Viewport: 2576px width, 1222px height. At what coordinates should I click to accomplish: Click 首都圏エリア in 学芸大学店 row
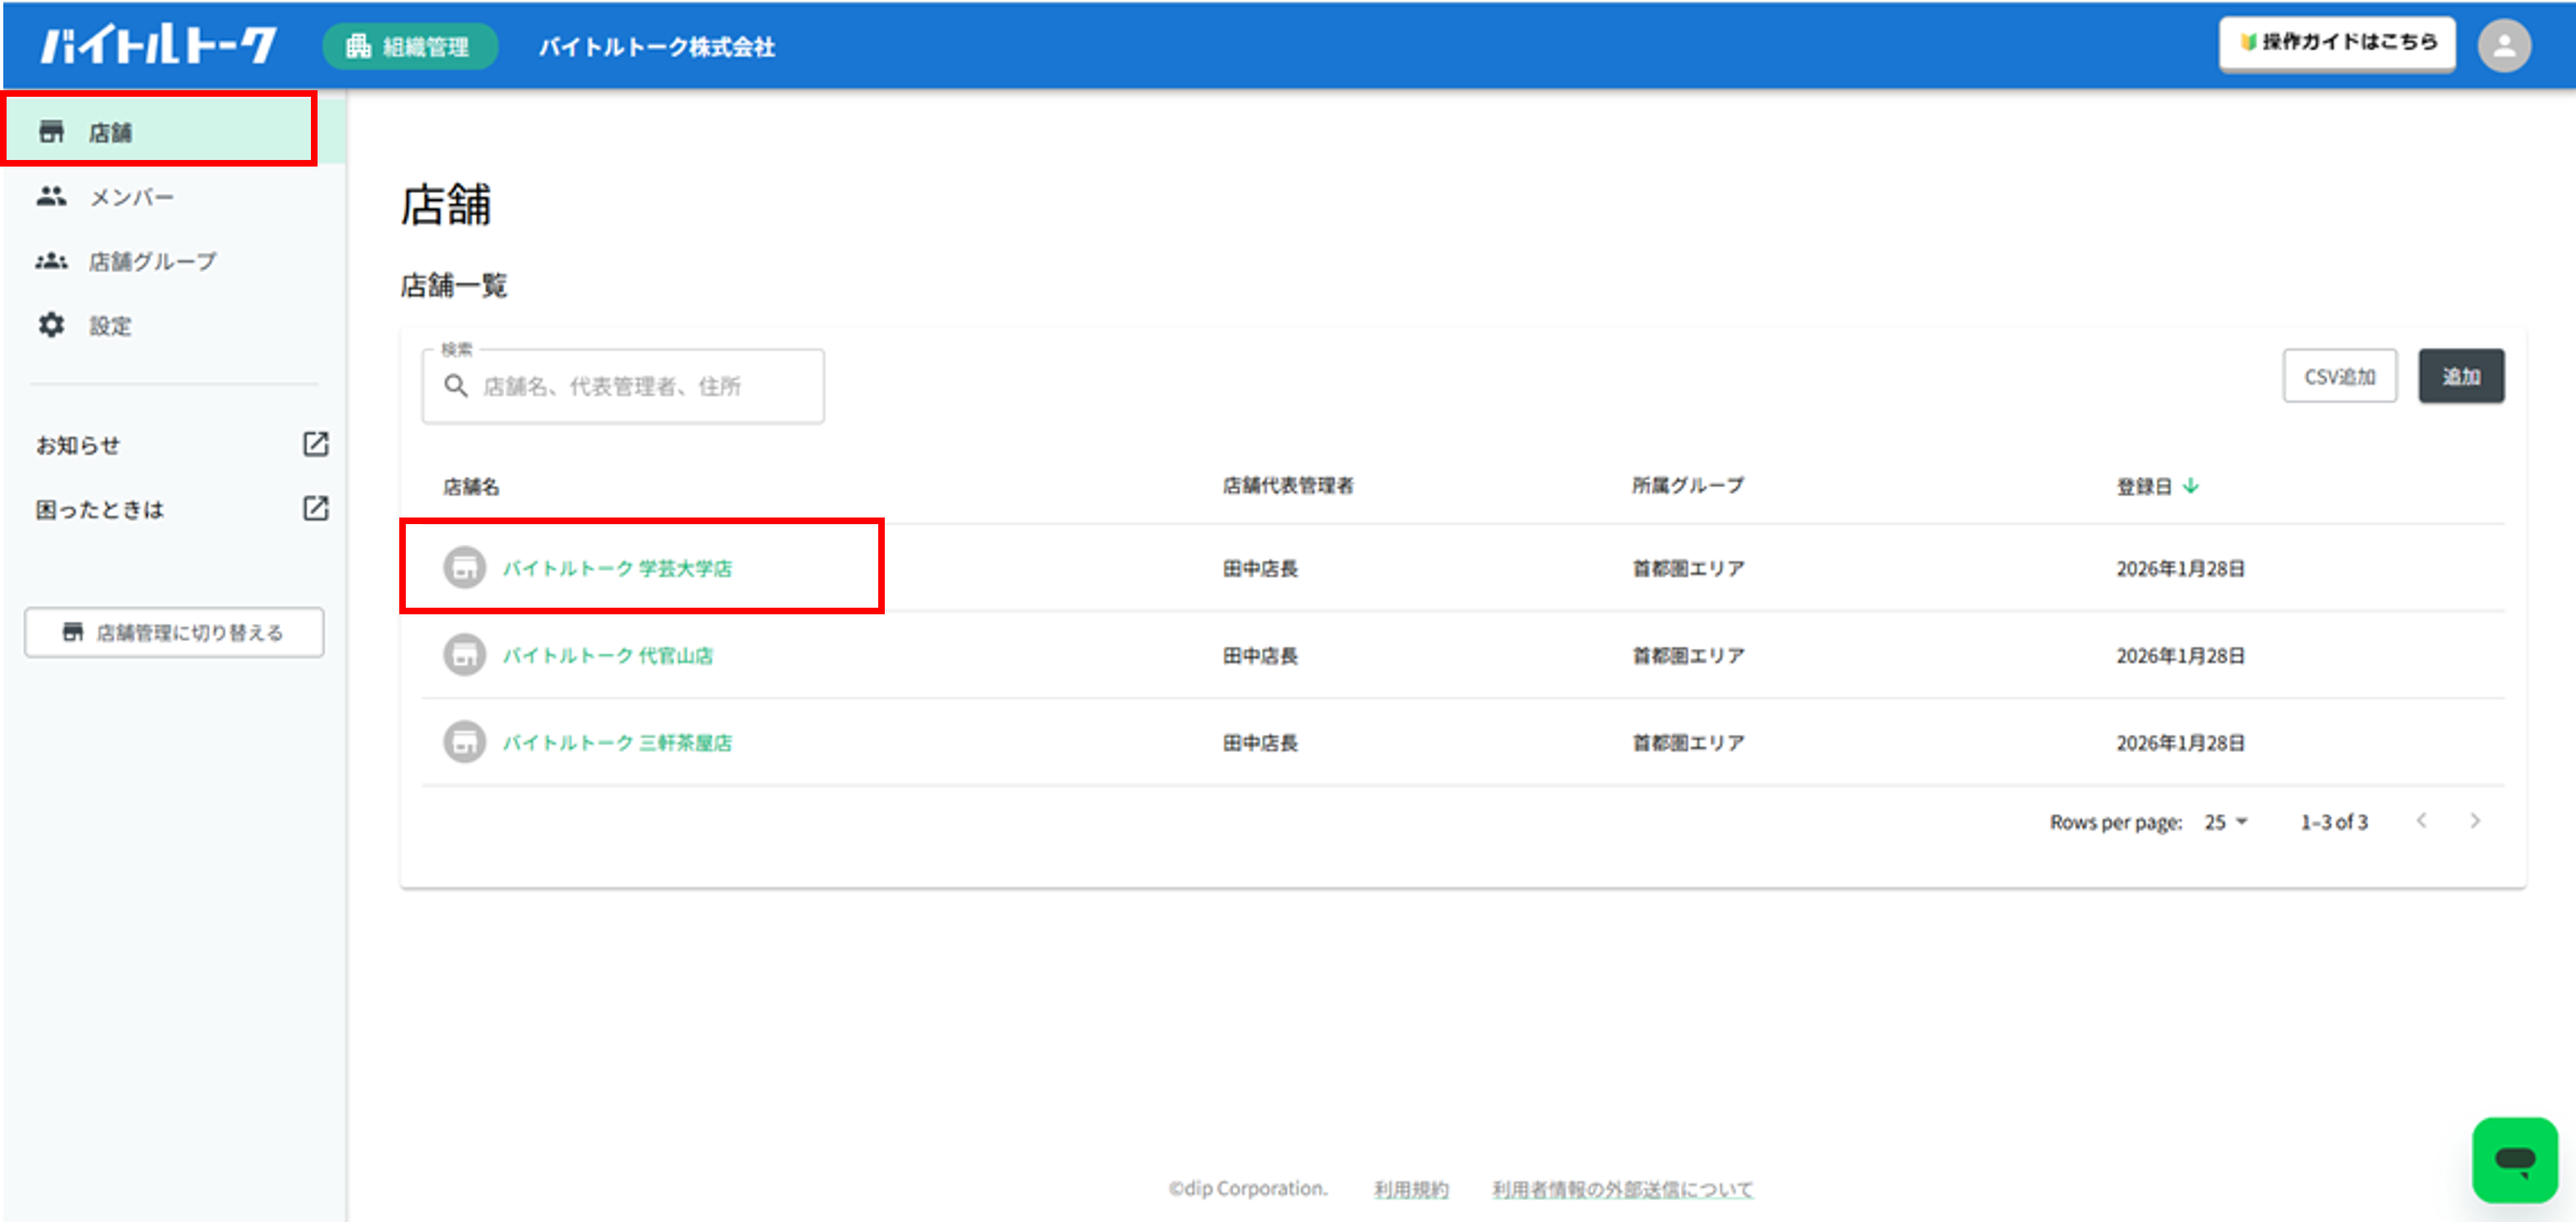[1688, 569]
